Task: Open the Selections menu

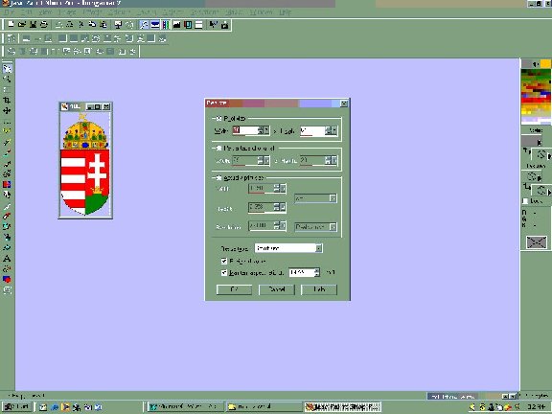Action: tap(204, 12)
